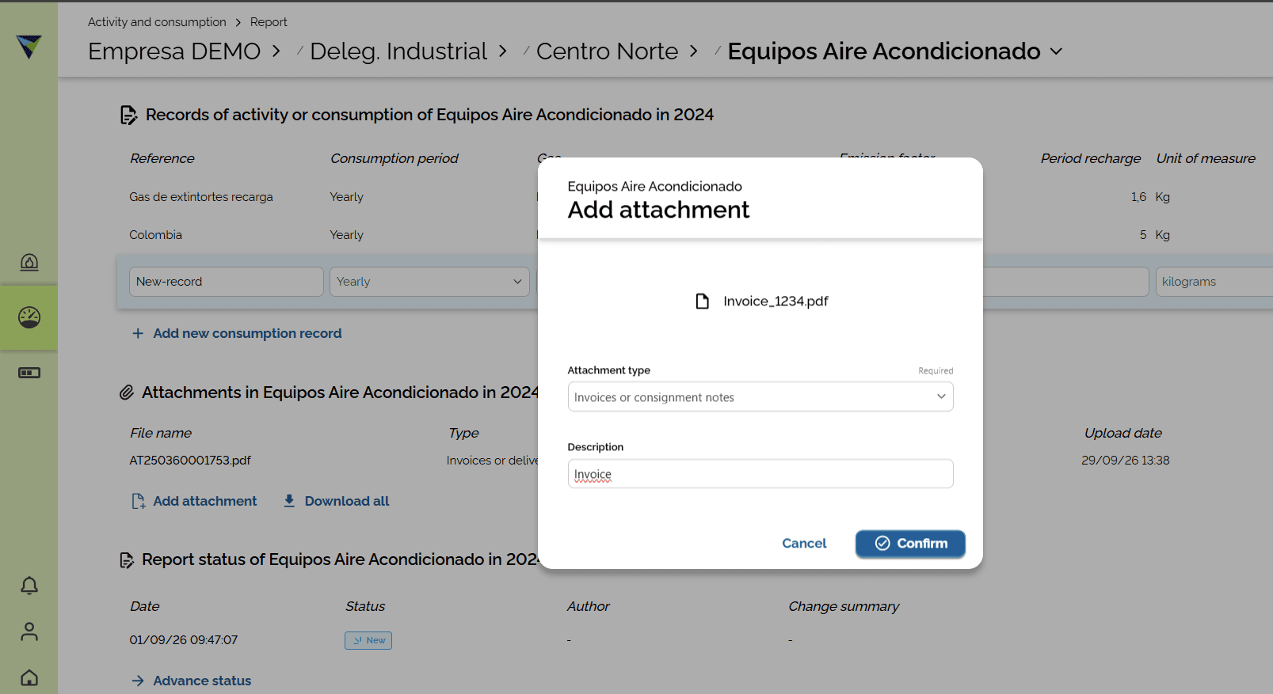Image resolution: width=1273 pixels, height=694 pixels.
Task: Cancel the Add attachment dialog
Action: point(804,544)
